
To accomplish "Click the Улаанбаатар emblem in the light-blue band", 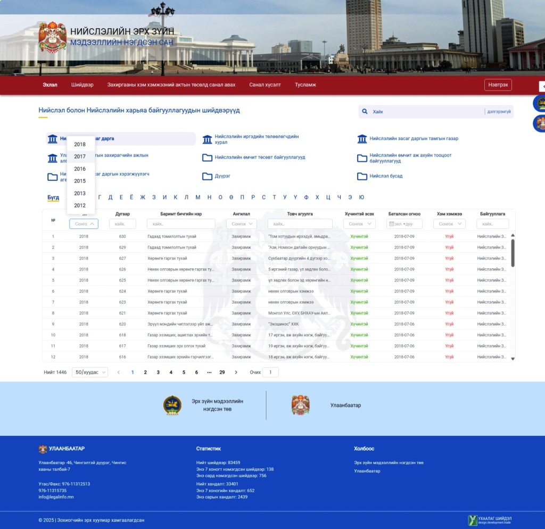I will tap(300, 406).
